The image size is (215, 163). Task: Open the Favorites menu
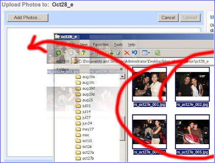coord(101,44)
